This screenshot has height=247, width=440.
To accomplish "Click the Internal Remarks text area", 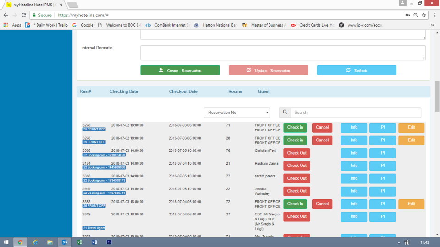I will [283, 53].
